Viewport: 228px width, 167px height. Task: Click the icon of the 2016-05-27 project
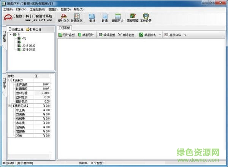19,46
